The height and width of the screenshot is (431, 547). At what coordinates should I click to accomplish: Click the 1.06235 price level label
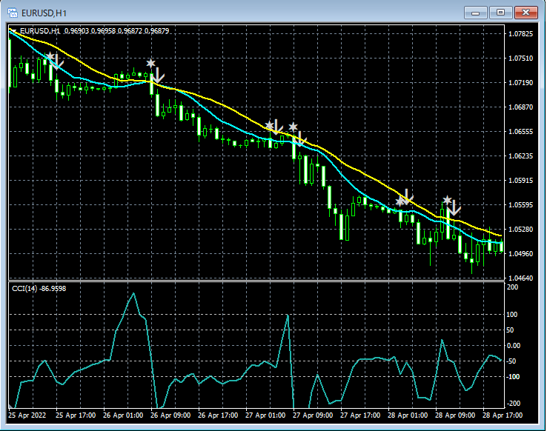(520, 156)
